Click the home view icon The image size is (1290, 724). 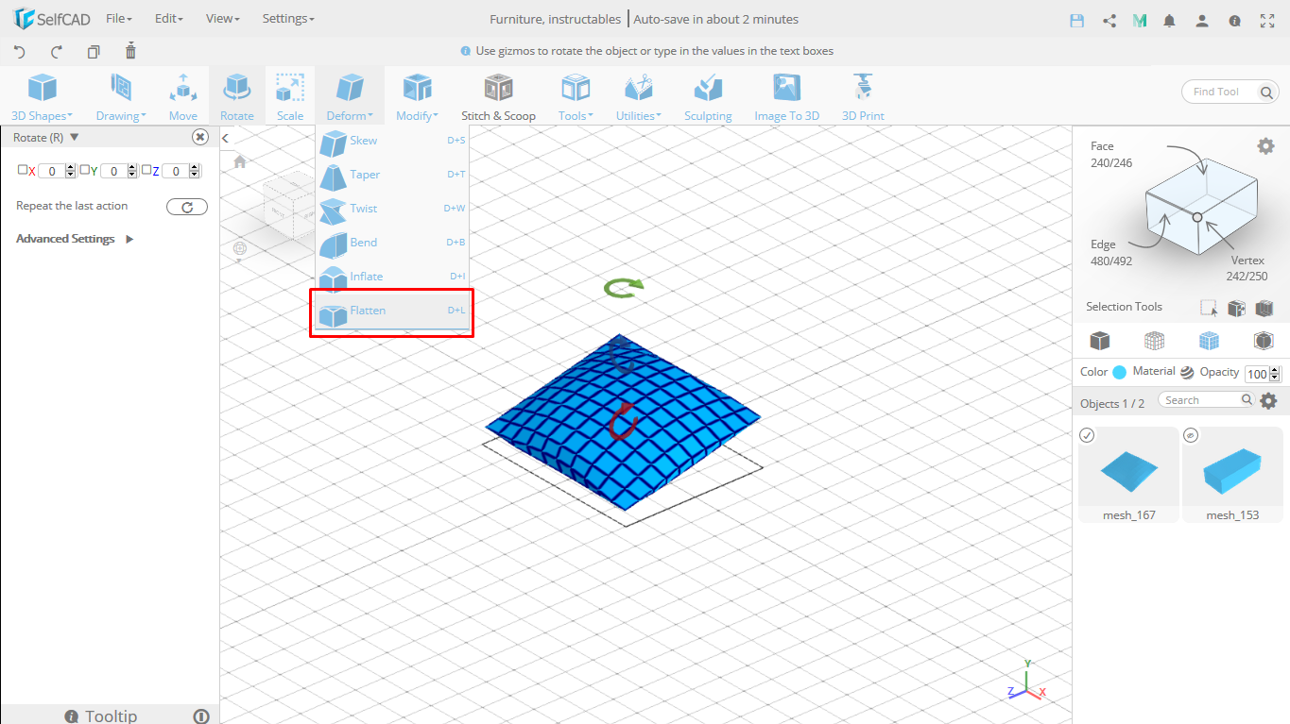tap(240, 161)
